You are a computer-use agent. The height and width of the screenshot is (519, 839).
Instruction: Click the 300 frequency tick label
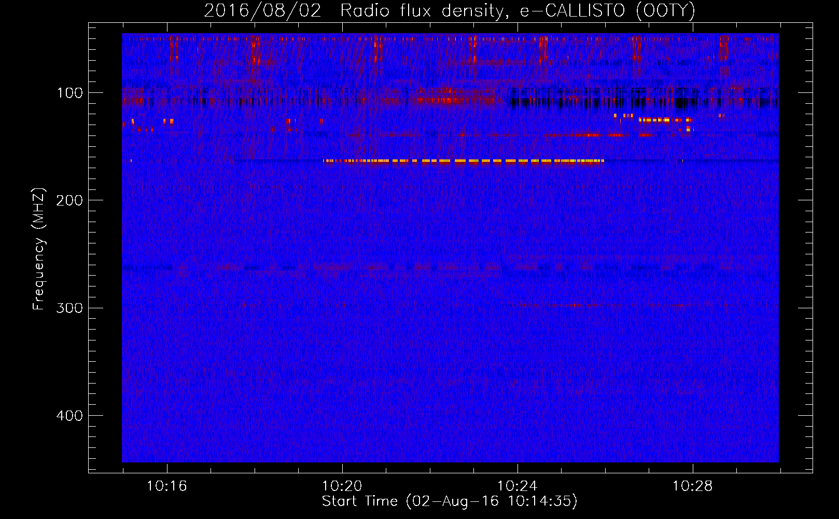coord(69,308)
